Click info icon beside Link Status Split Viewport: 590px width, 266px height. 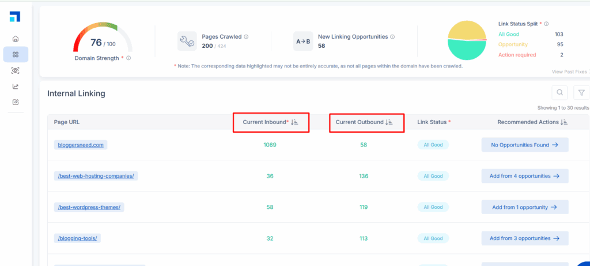(546, 24)
